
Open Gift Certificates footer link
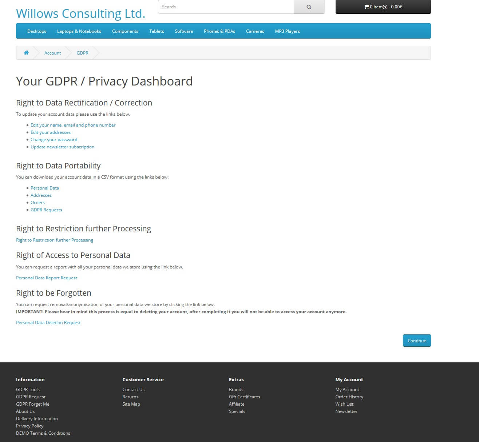coord(245,397)
